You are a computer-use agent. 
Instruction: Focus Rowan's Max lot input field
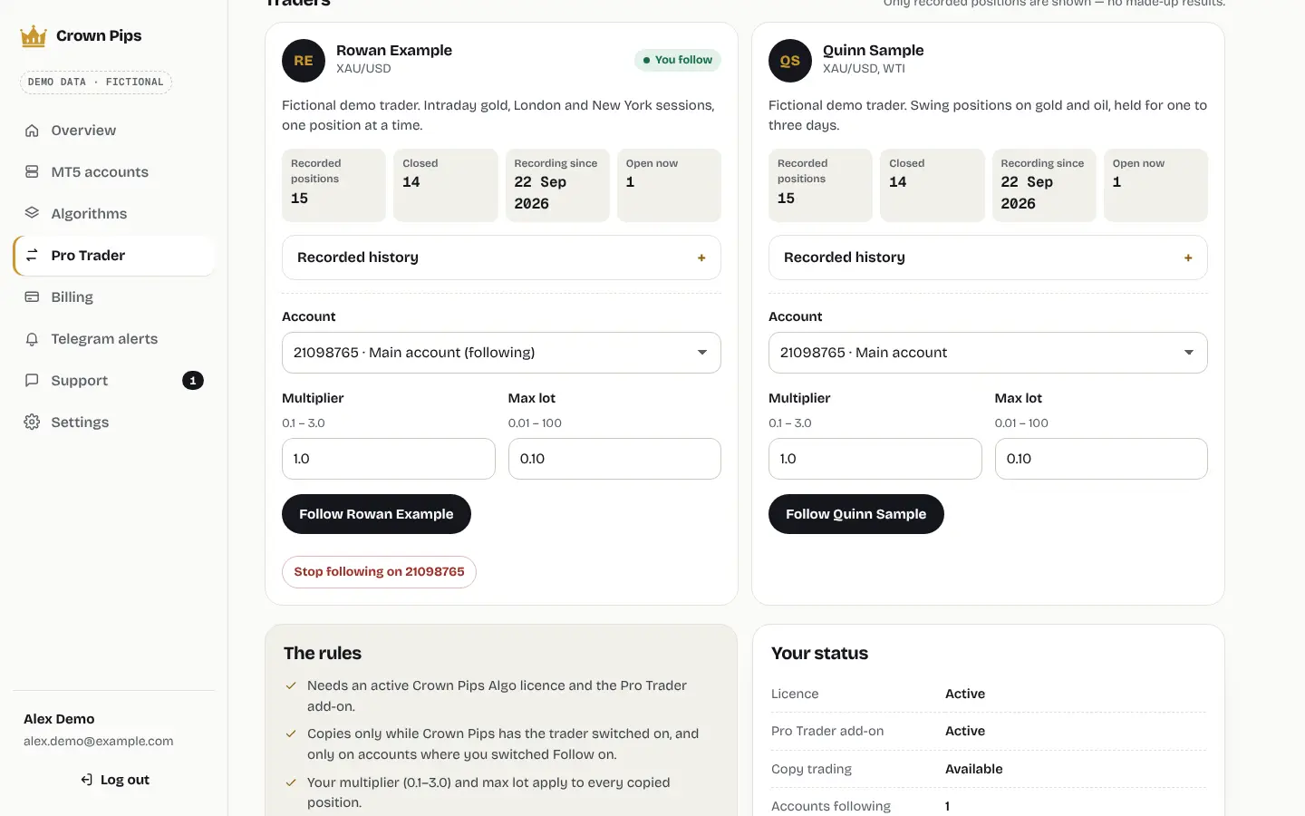pos(614,459)
